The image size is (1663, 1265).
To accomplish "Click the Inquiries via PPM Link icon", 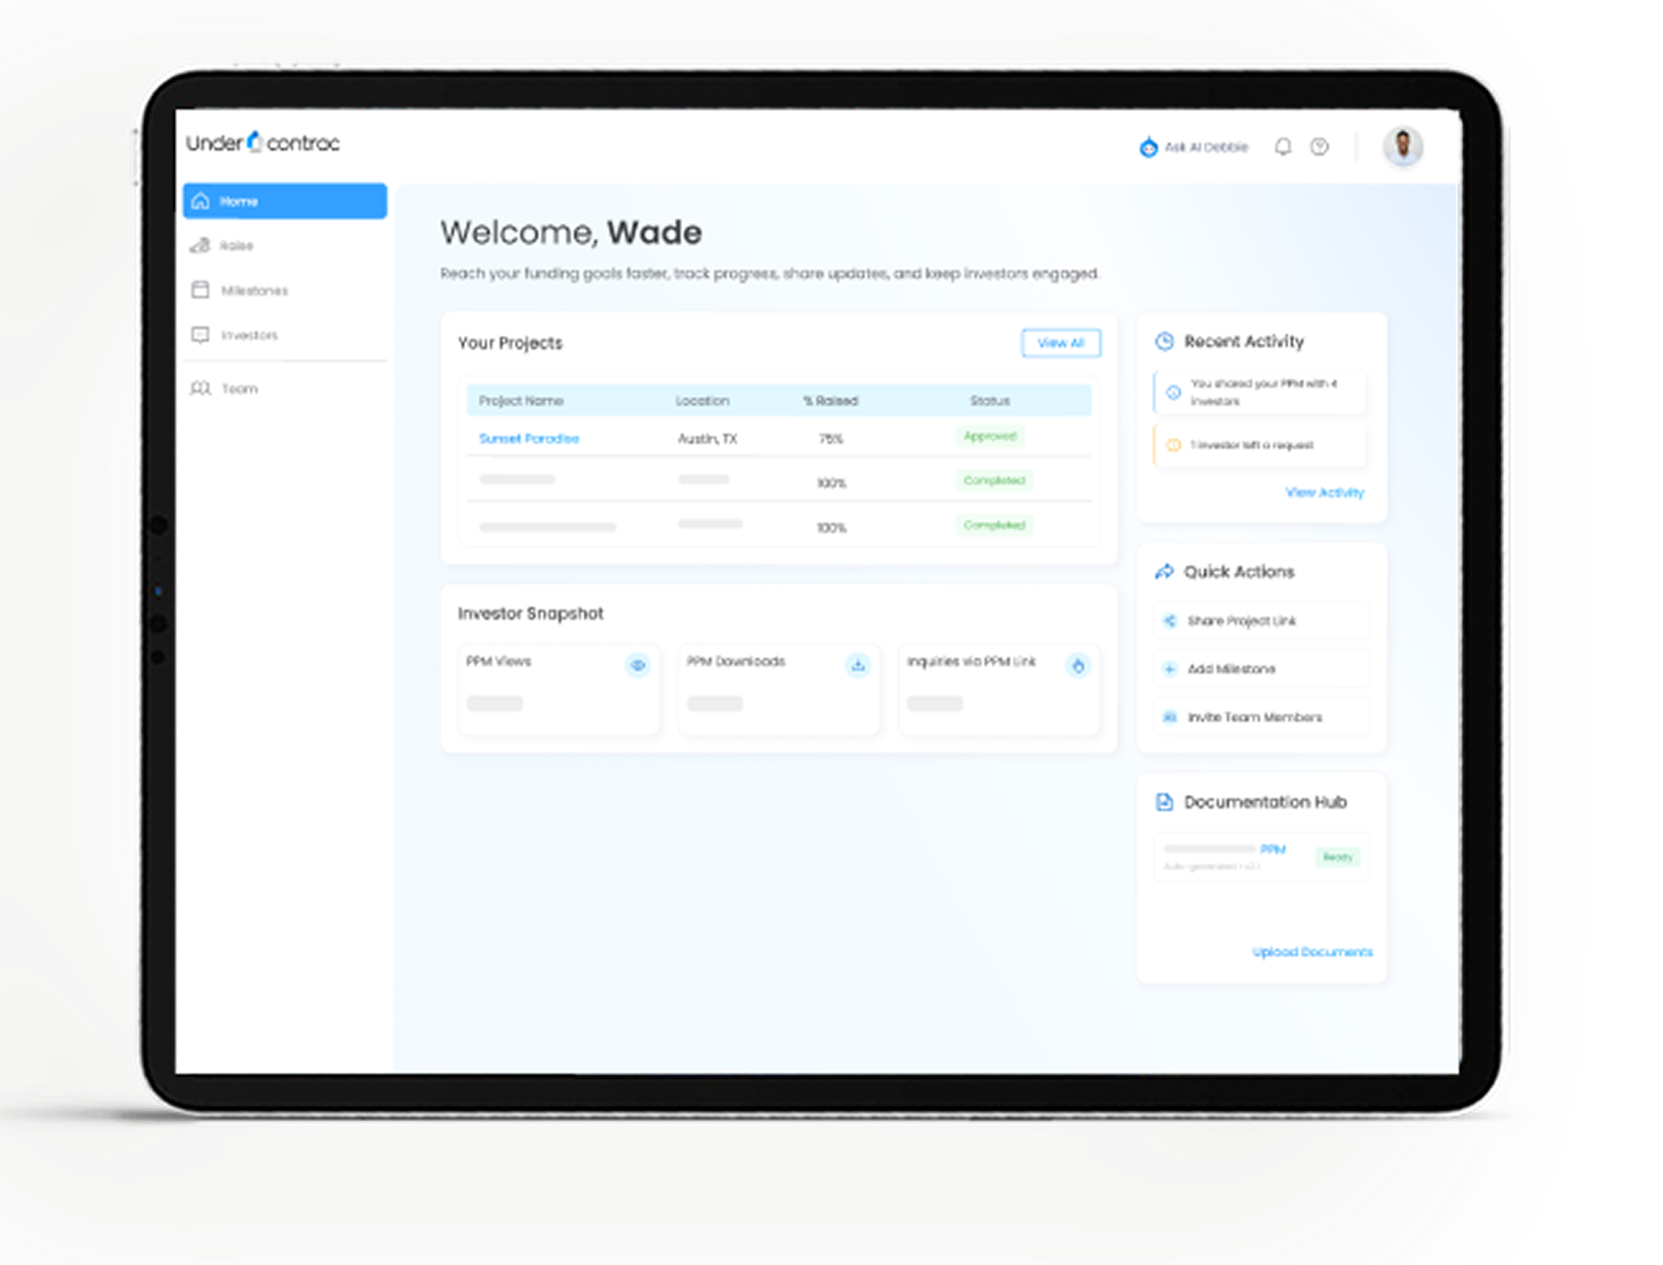I will pos(1078,666).
